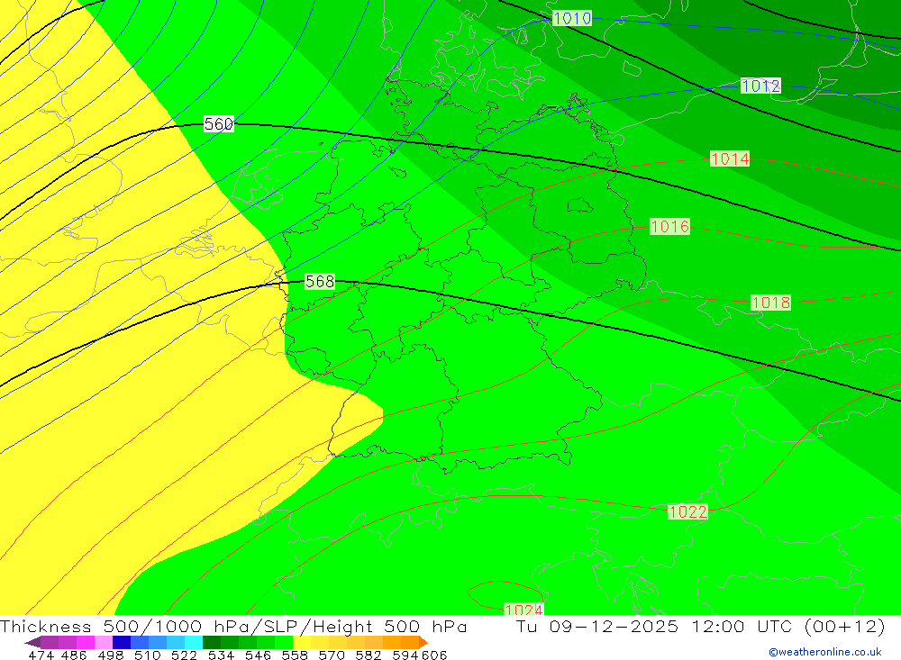Click the 510 legend value

coord(147,655)
